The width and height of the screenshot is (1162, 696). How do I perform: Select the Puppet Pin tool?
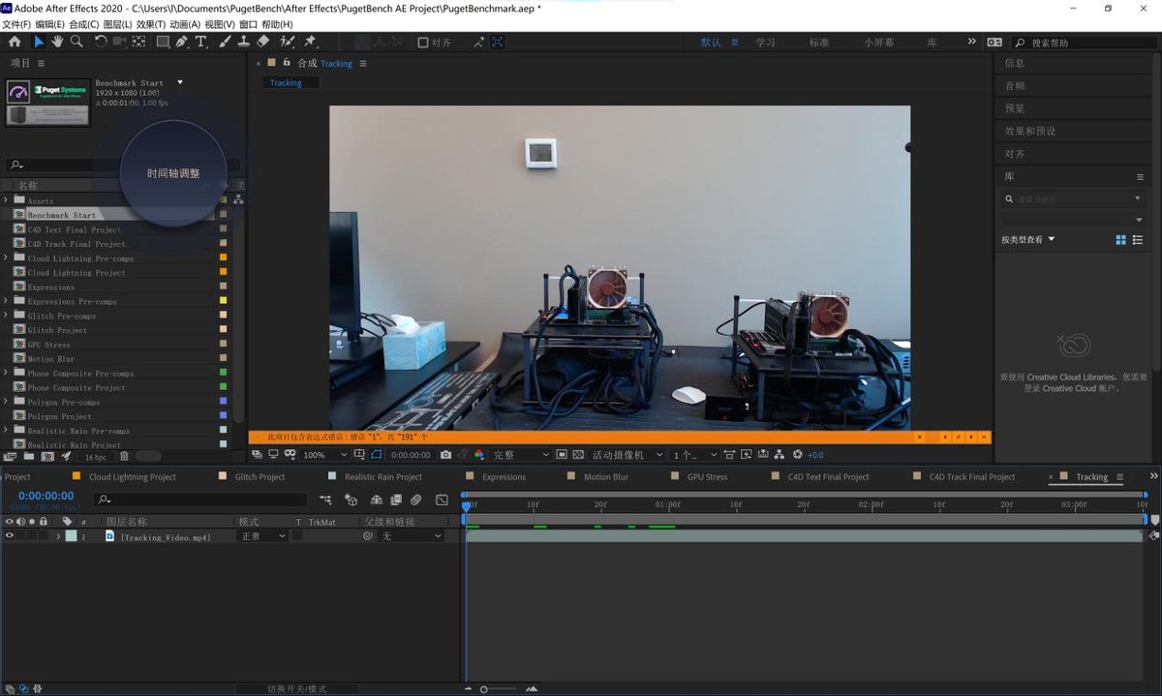click(x=310, y=42)
